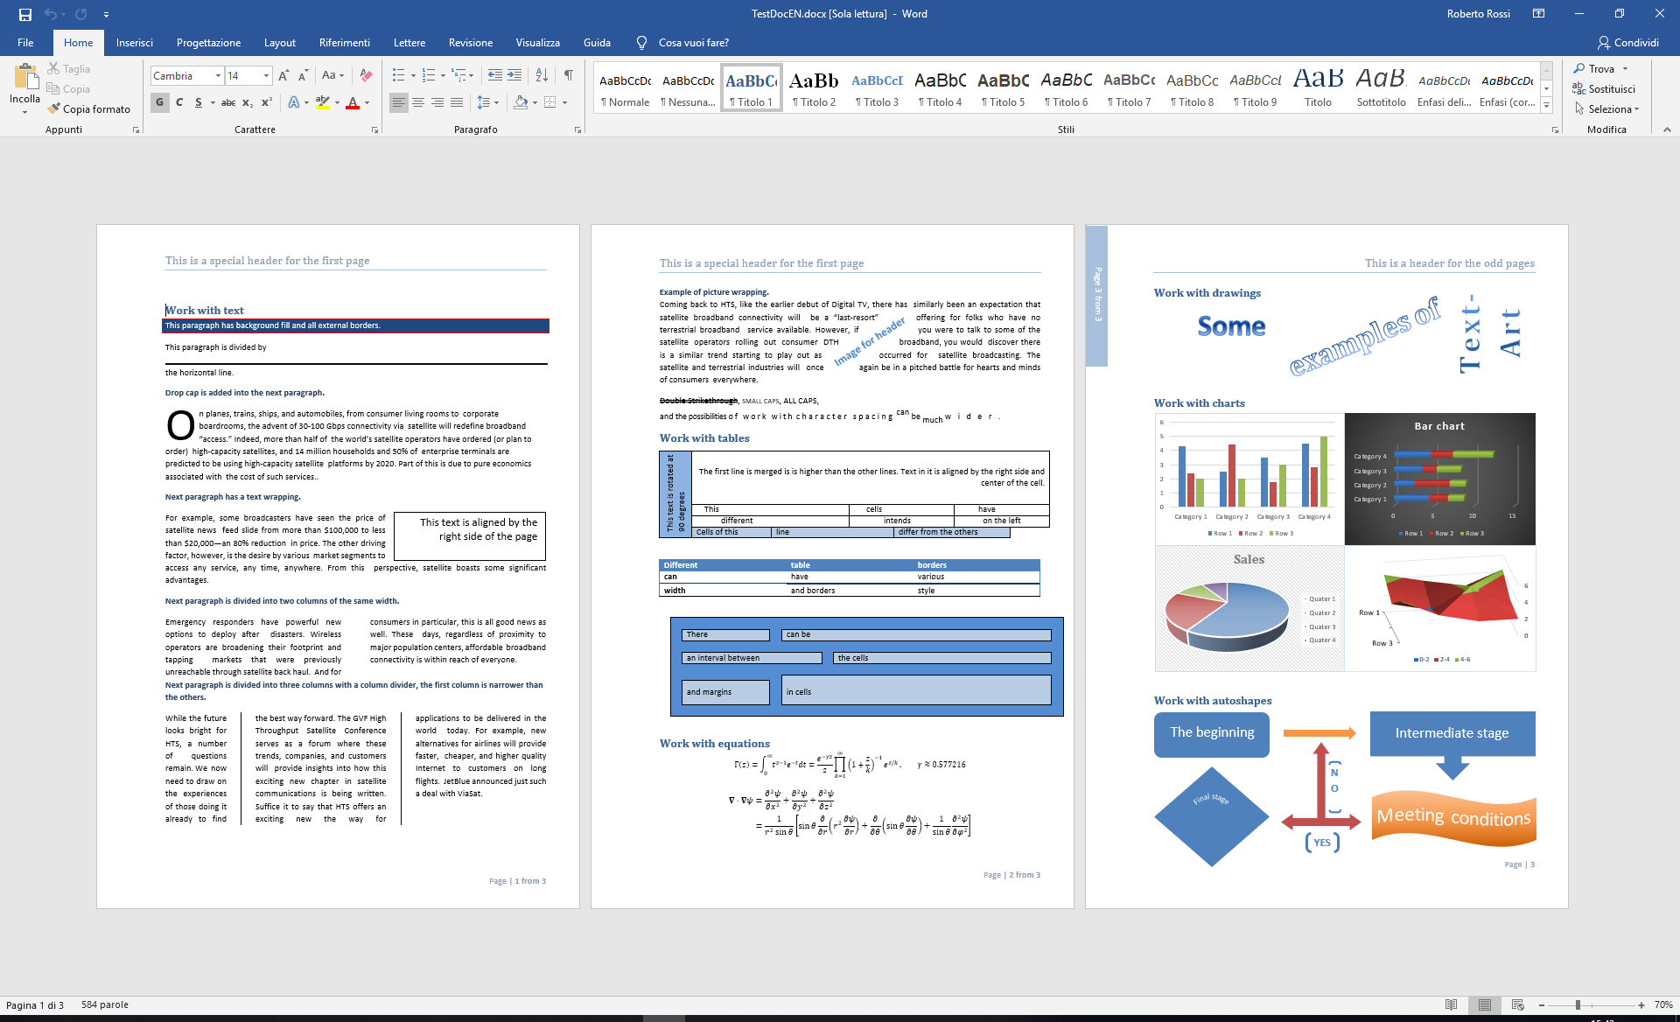Toggle superscript formatting
This screenshot has width=1680, height=1022.
point(266,102)
